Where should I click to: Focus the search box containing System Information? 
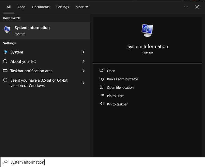point(102,162)
